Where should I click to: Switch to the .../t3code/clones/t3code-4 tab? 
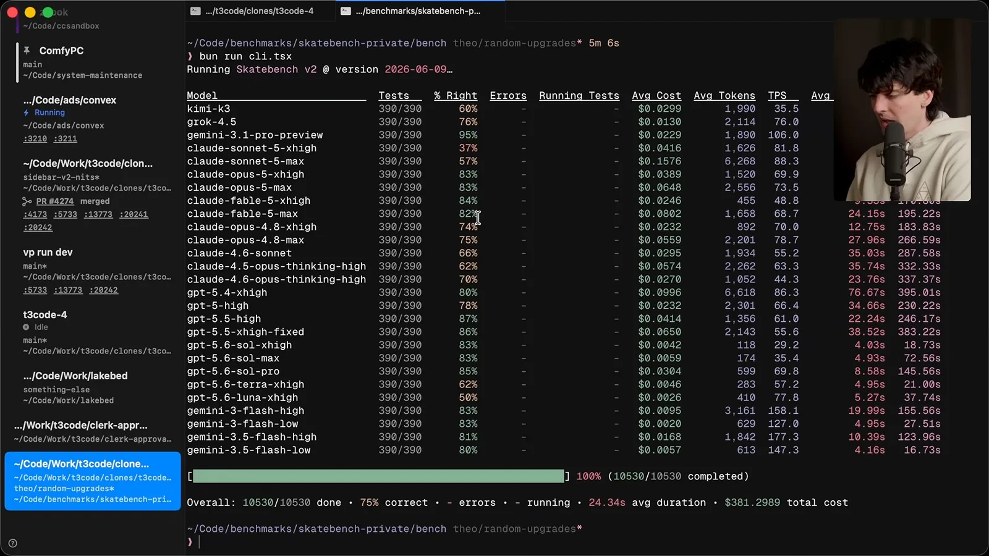click(260, 11)
